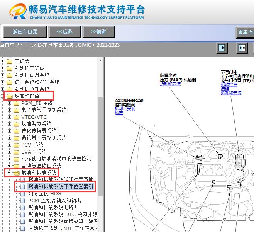Click the document icon beside 燃油和排放系统症状故障排除
This screenshot has height=232, width=254.
click(23, 222)
